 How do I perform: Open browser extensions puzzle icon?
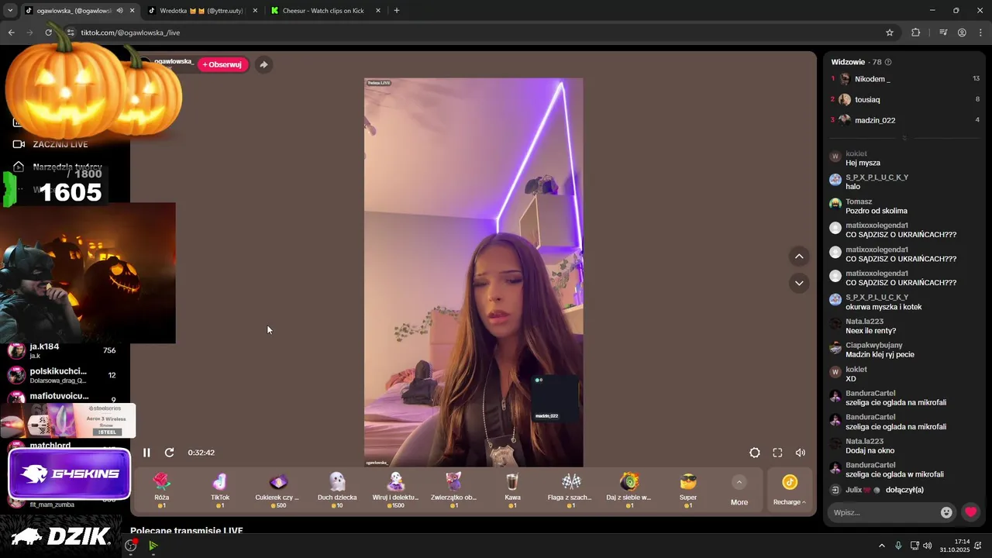pyautogui.click(x=916, y=33)
